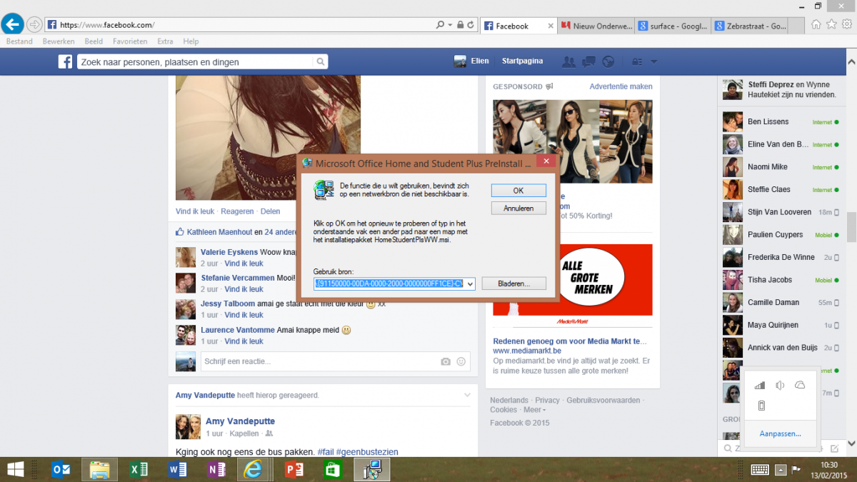The height and width of the screenshot is (482, 857).
Task: Open Facebook privacy shortcuts lock icon
Action: (x=638, y=61)
